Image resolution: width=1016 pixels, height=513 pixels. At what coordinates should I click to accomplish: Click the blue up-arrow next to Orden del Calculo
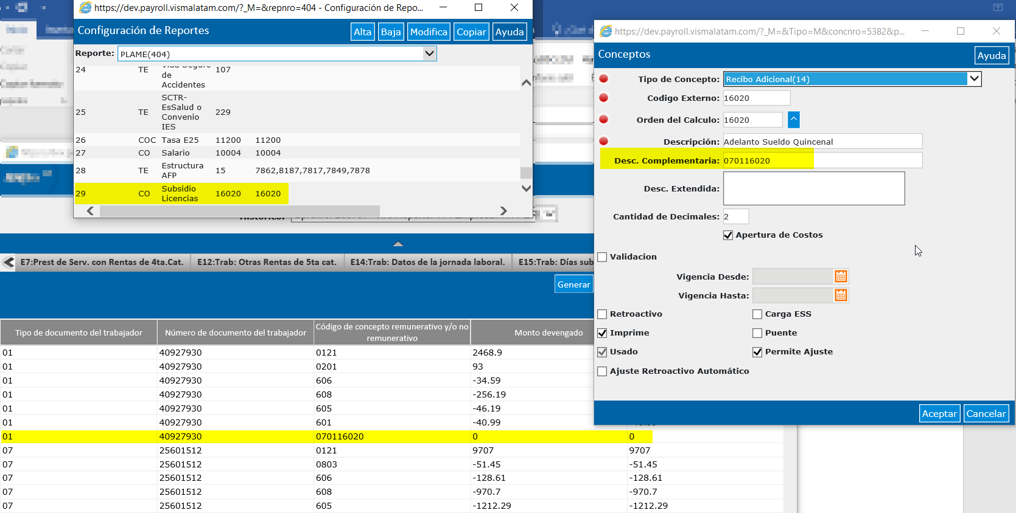click(794, 120)
